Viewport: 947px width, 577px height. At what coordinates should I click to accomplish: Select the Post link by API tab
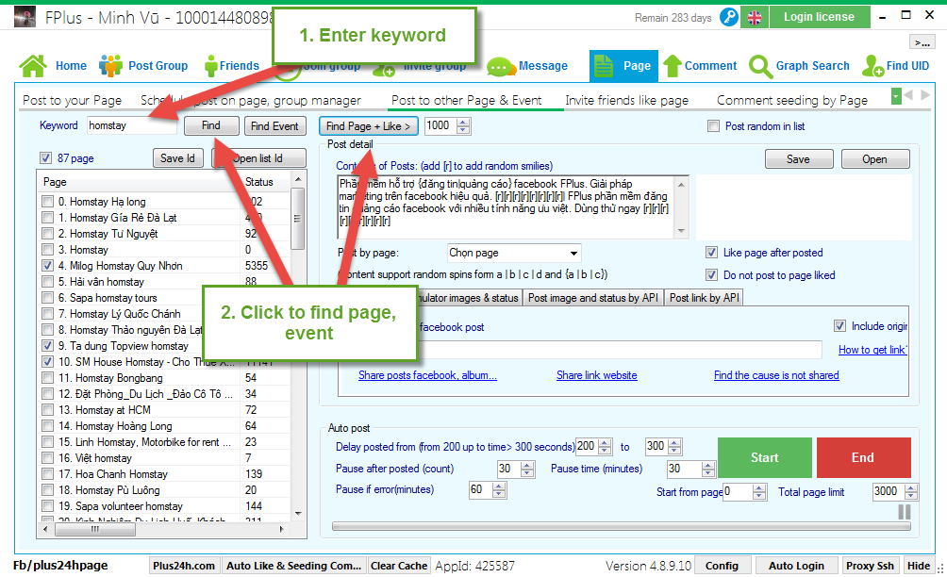click(x=705, y=298)
